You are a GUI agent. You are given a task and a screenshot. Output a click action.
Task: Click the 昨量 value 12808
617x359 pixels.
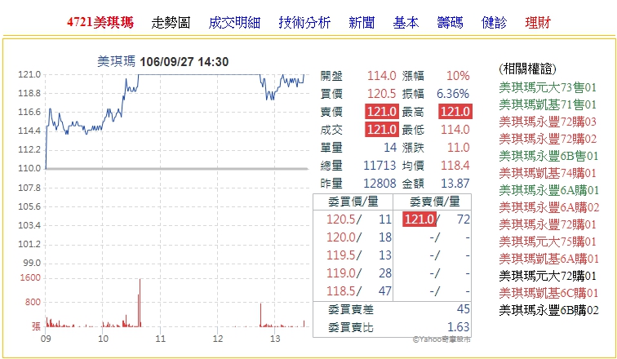click(x=380, y=184)
